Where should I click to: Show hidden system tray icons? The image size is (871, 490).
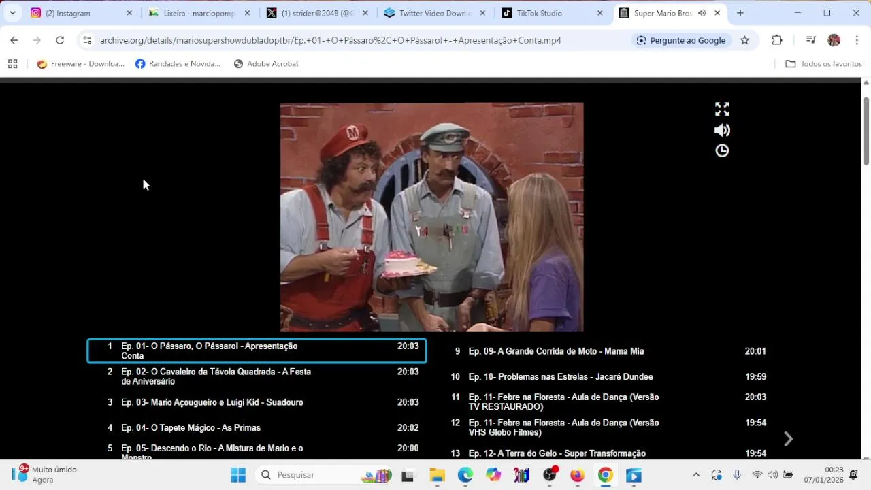[695, 475]
